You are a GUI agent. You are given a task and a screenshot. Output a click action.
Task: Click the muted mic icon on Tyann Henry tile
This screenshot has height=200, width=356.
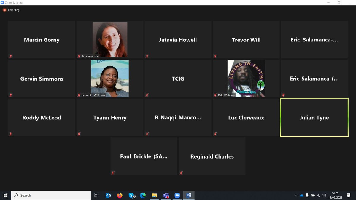tap(79, 134)
